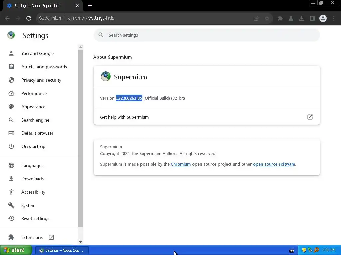Click the Supermium logo beside Settings title
The height and width of the screenshot is (255, 341).
coord(11,35)
